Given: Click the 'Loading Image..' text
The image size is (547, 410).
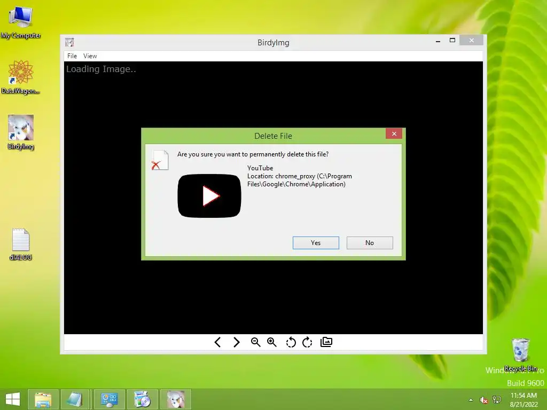Looking at the screenshot, I should 101,69.
